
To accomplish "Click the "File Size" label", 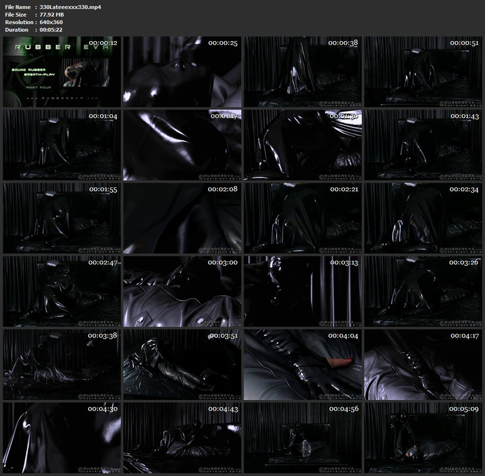I will coord(16,14).
